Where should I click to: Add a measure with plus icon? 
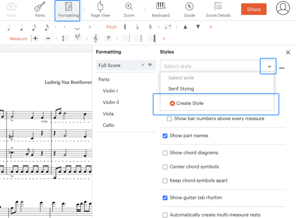[35, 39]
